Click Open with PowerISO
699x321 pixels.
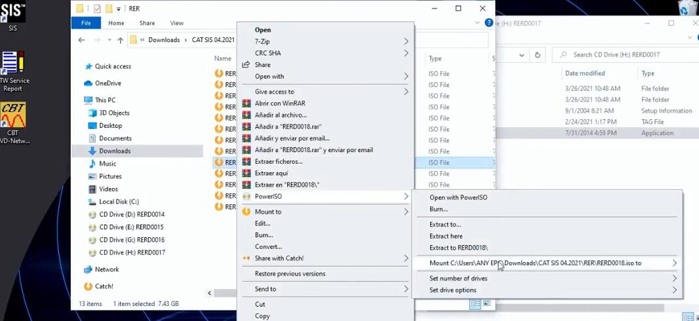click(546, 197)
